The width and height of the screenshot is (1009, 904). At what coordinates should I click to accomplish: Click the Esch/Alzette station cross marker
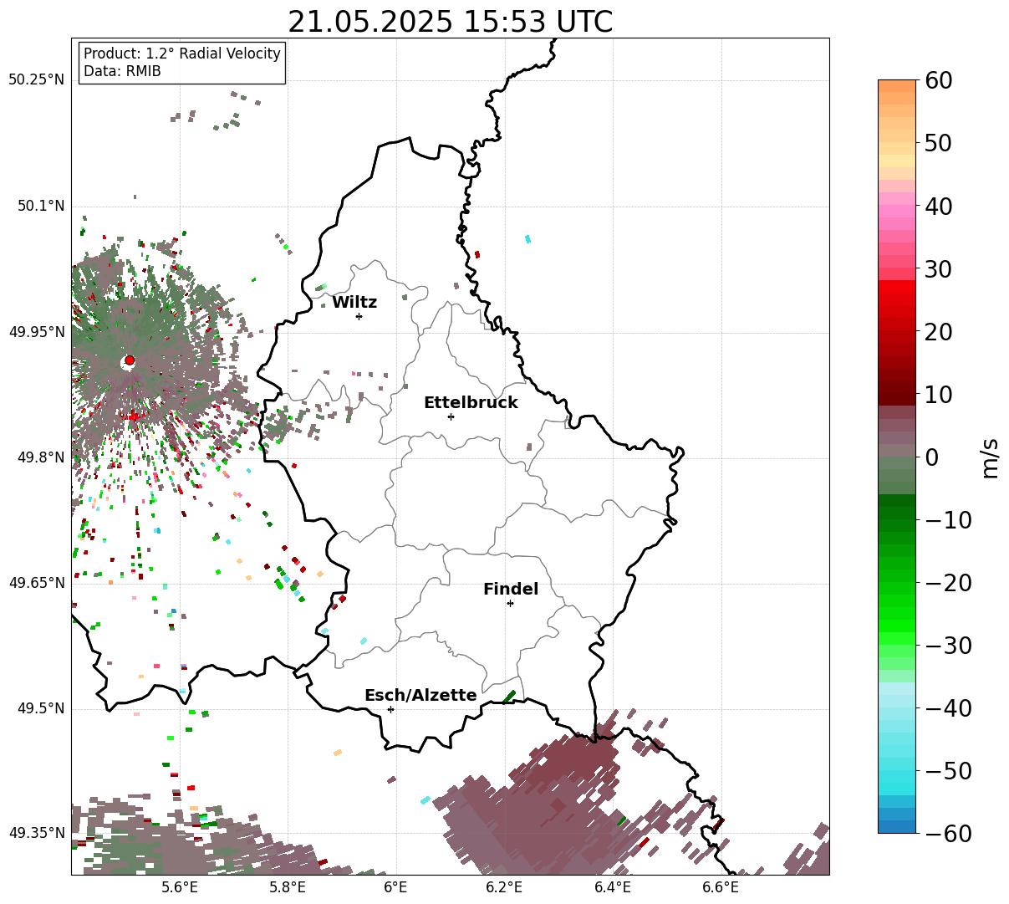tap(390, 709)
